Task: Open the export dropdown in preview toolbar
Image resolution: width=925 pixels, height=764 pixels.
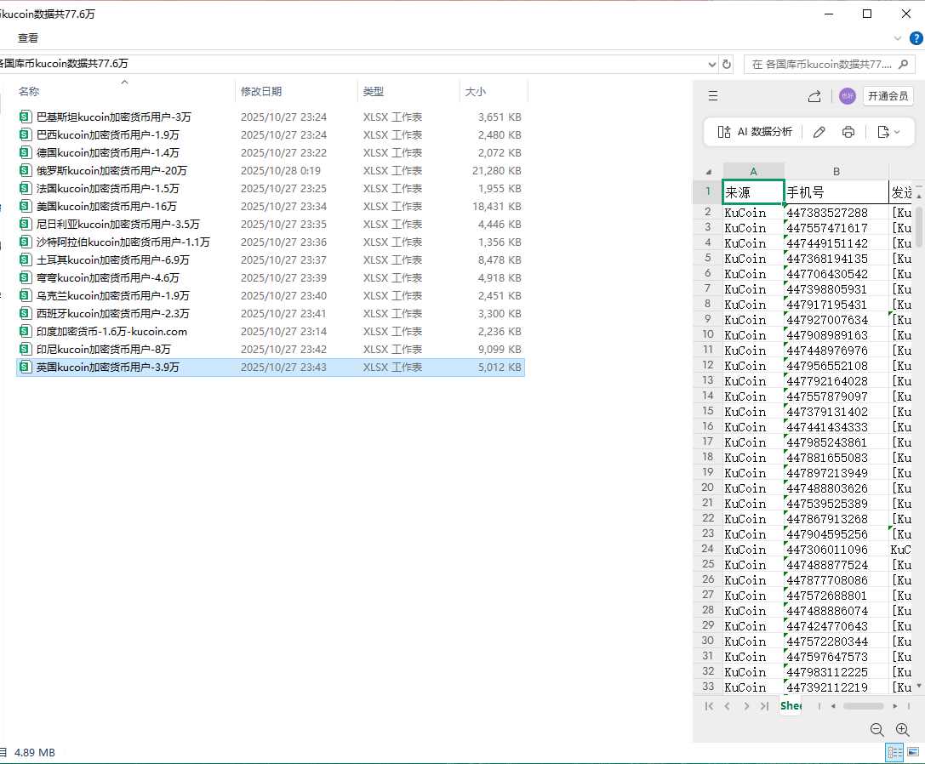Action: coord(888,132)
